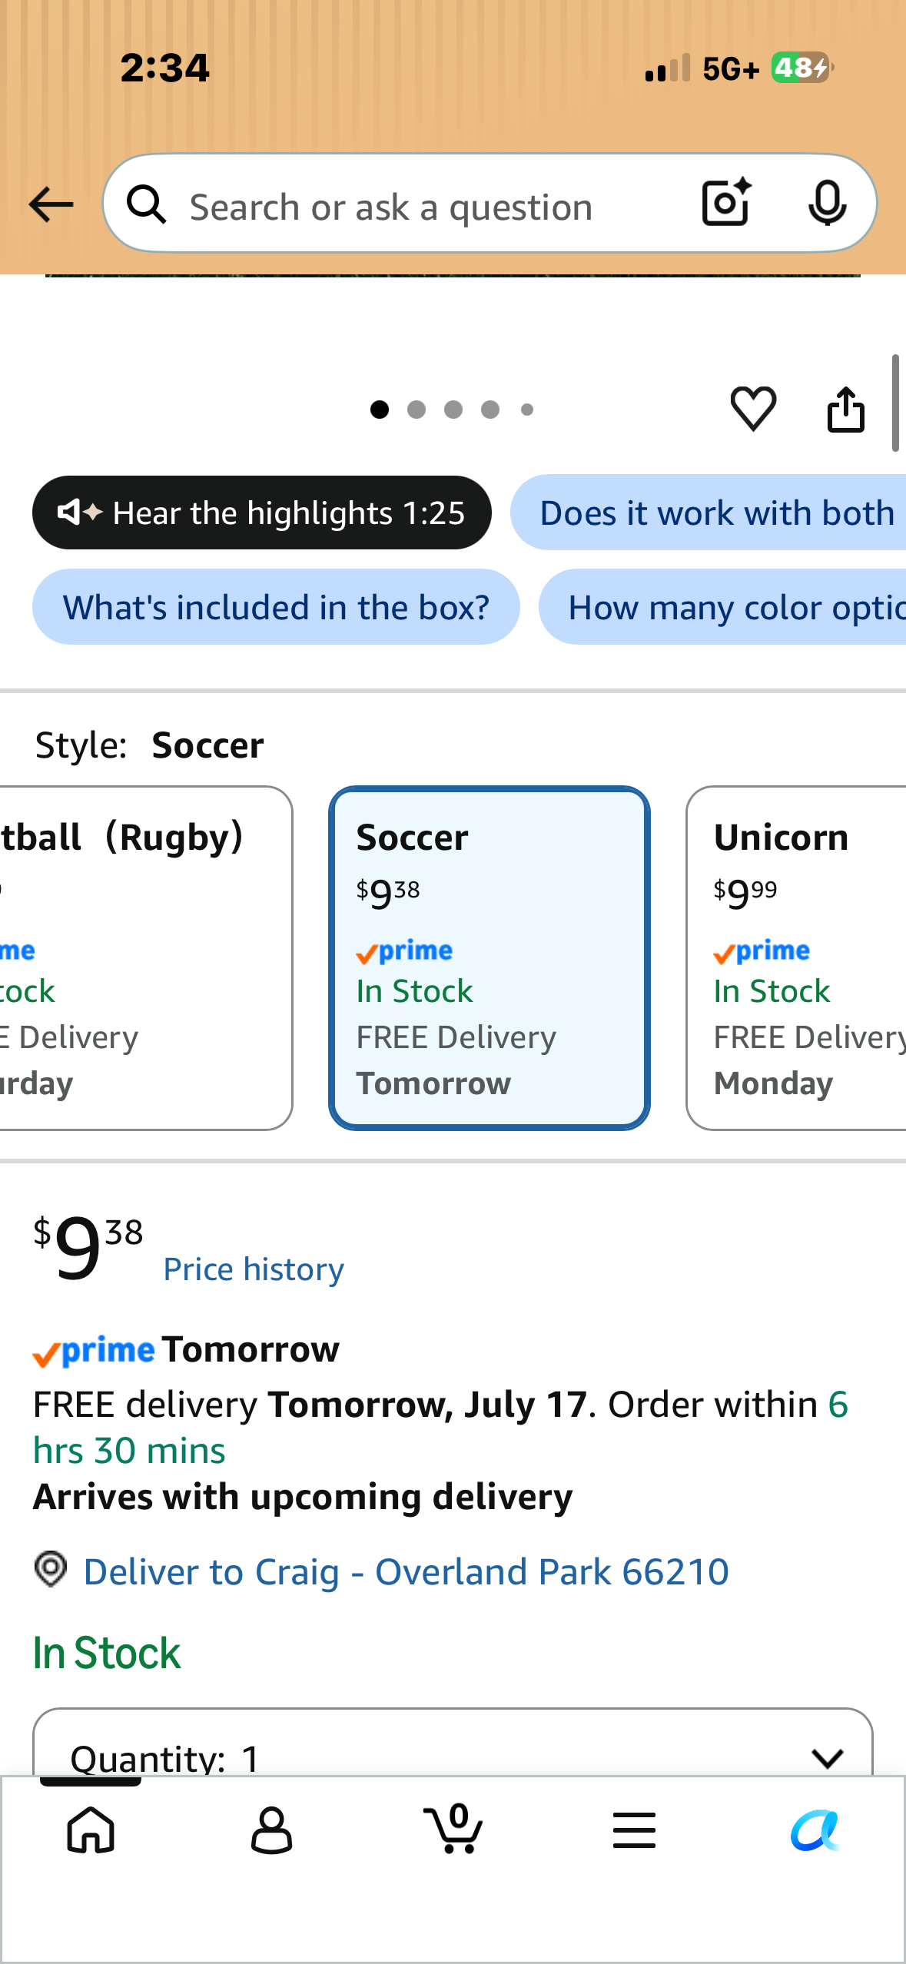Screen dimensions: 906x1964
Task: Select the Football (Rugby) style option
Action: coord(146,957)
